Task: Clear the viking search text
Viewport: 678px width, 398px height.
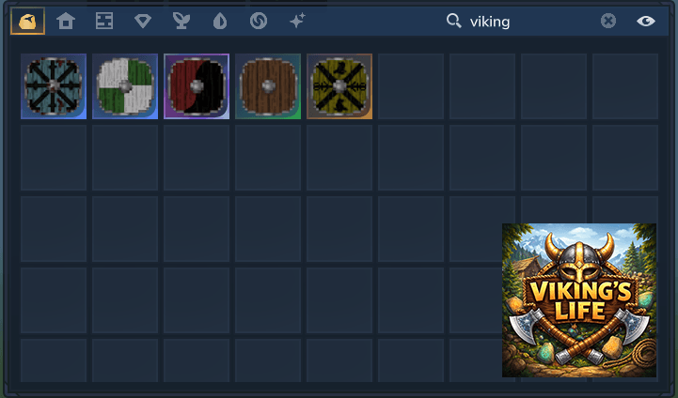Action: click(x=608, y=21)
